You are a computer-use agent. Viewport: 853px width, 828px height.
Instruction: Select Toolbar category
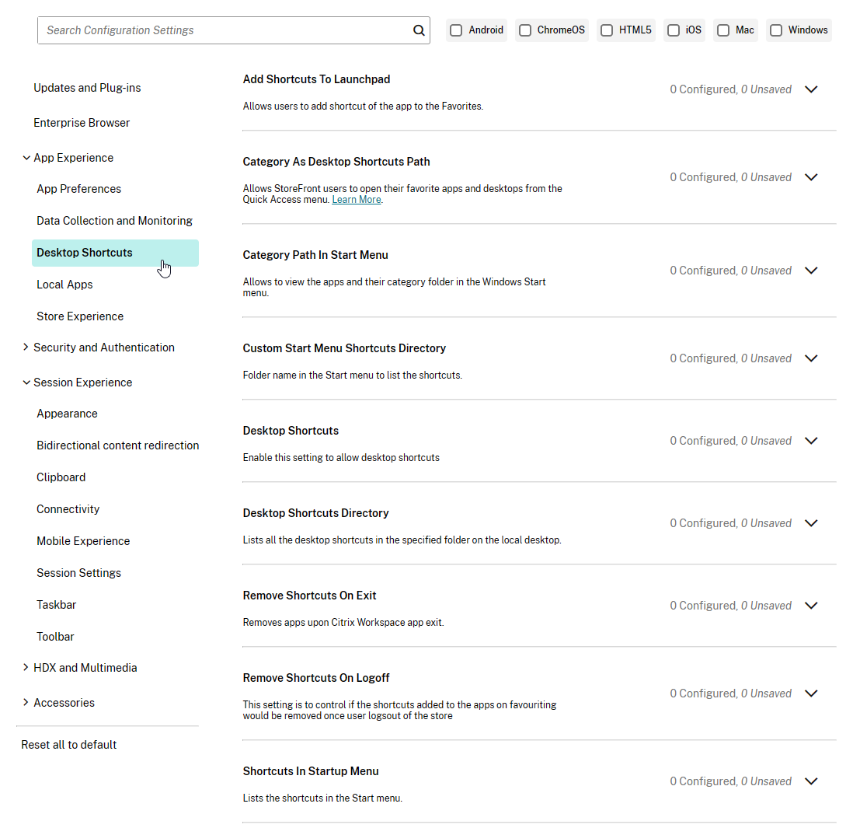click(x=55, y=637)
